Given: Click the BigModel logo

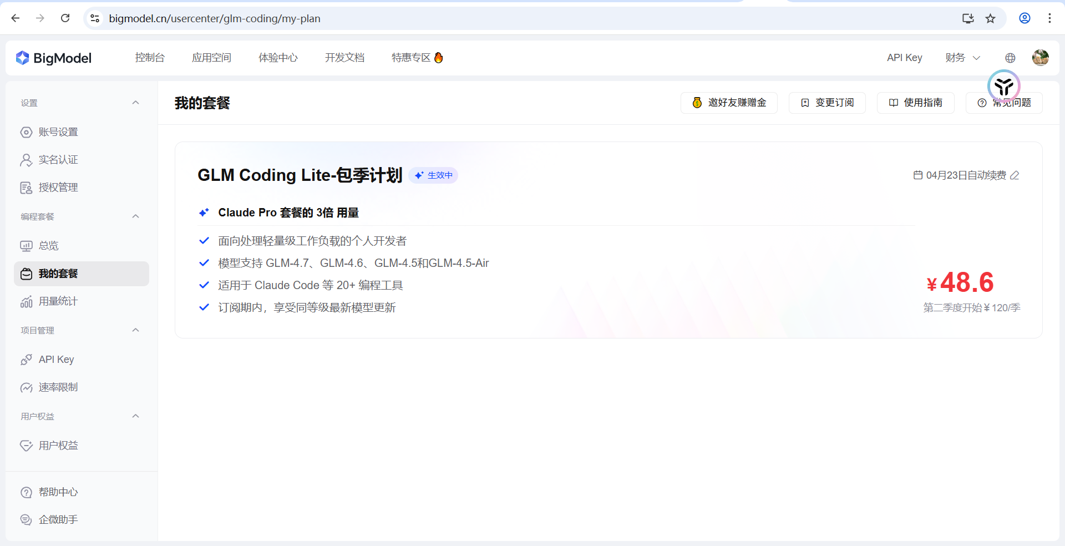Looking at the screenshot, I should coord(54,58).
